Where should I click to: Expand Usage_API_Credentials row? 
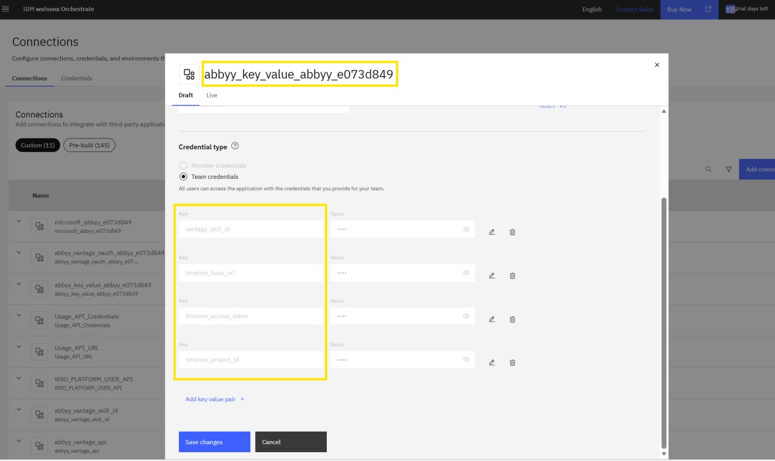[x=18, y=315]
